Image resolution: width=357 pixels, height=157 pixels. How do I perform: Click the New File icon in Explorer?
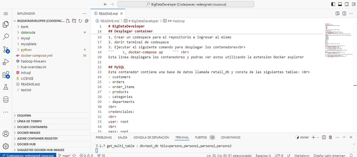pyautogui.click(x=68, y=20)
